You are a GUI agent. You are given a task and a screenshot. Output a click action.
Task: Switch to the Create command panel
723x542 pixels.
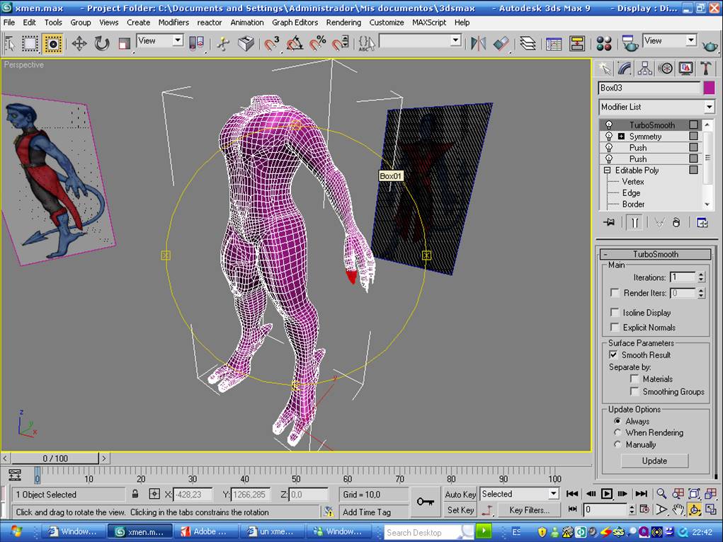tap(605, 69)
